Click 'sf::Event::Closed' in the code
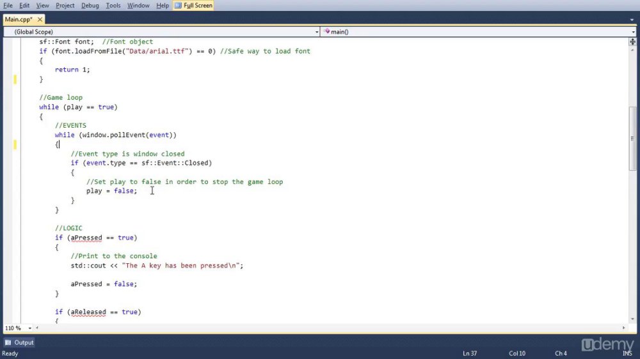This screenshot has height=359, width=640. [175, 163]
